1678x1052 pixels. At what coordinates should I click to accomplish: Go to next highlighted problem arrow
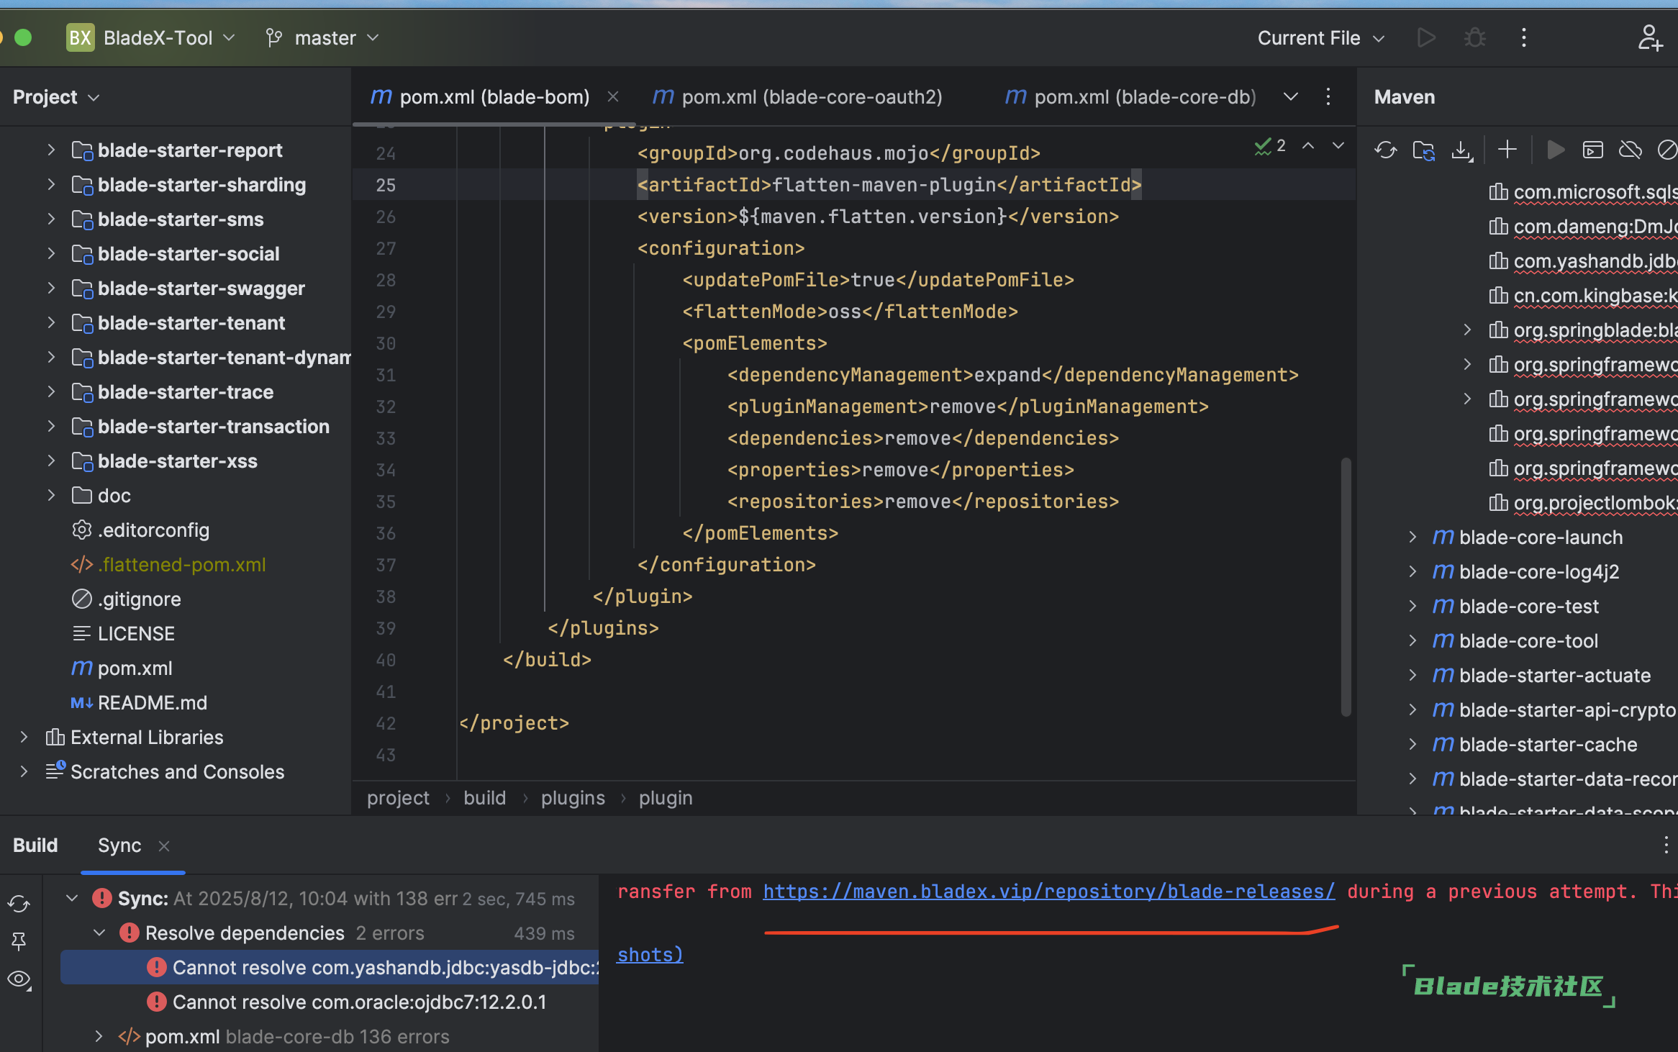(1338, 146)
